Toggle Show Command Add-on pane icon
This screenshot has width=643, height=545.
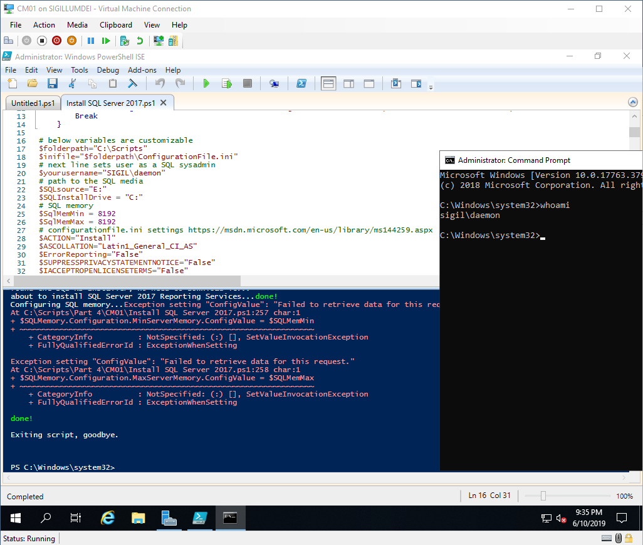[x=416, y=83]
